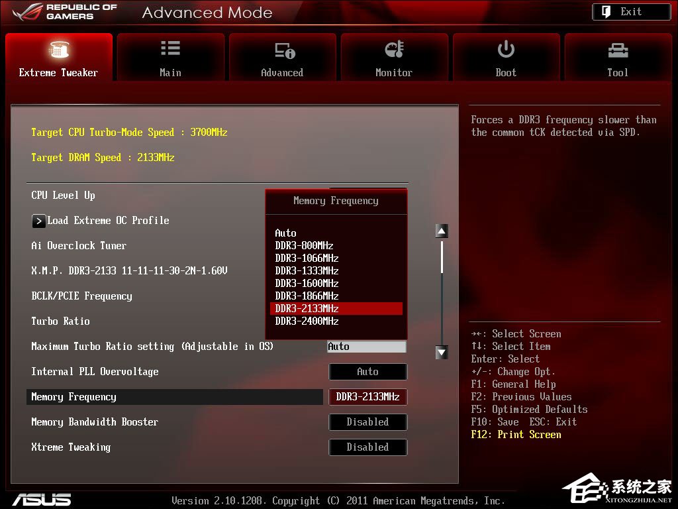Select DDR3-2400MHz from the frequency list
This screenshot has height=509, width=678.
[307, 321]
